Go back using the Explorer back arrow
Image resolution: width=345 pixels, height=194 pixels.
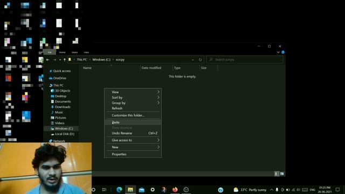[48, 60]
